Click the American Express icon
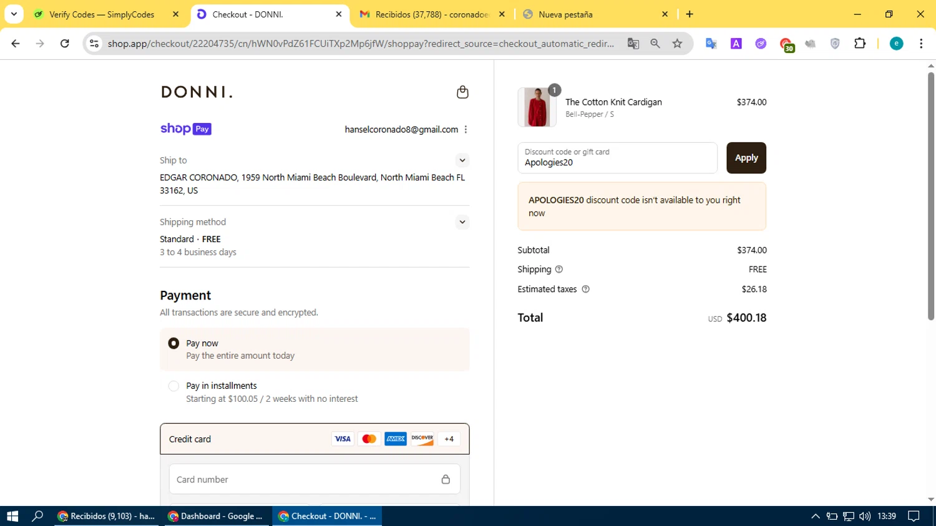 [x=396, y=439]
